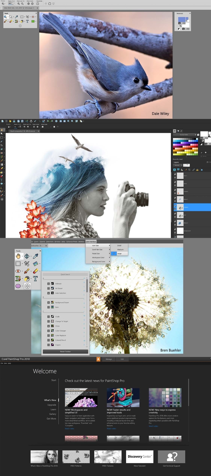This screenshot has height=476, width=211.
Task: Open the Enhance Photo menu
Action: click(x=72, y=242)
